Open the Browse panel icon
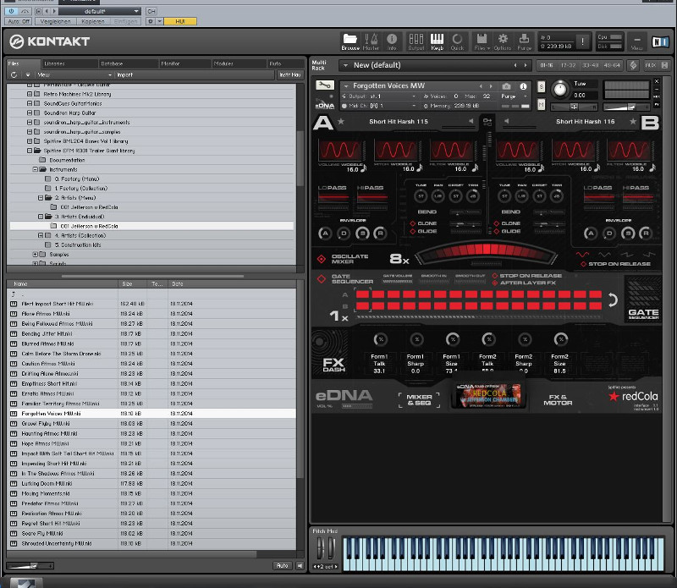 (x=350, y=41)
